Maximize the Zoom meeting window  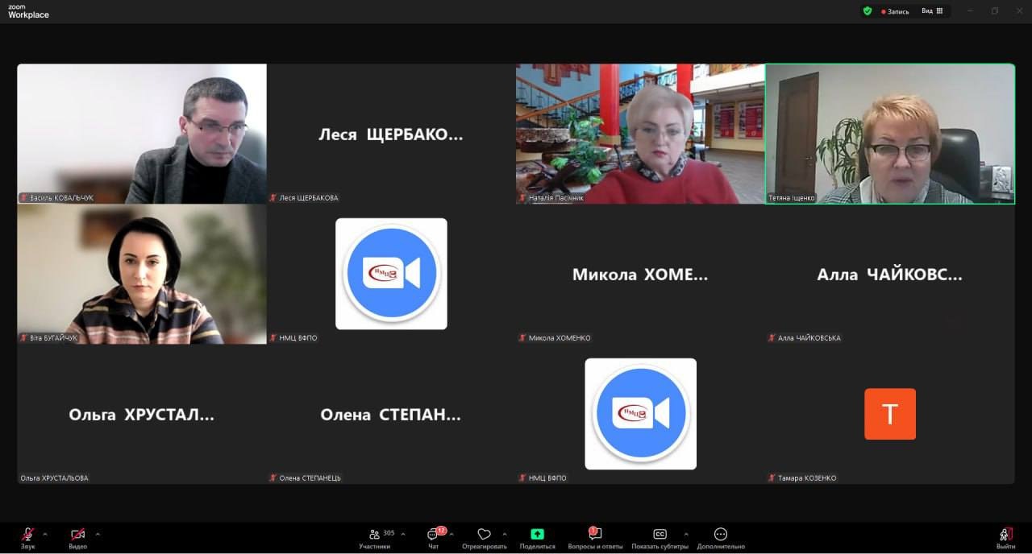point(994,11)
